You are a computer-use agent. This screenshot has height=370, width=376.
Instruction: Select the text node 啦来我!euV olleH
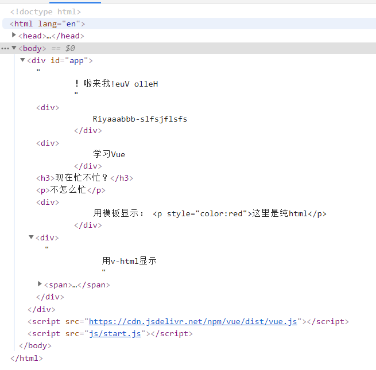[x=116, y=84]
